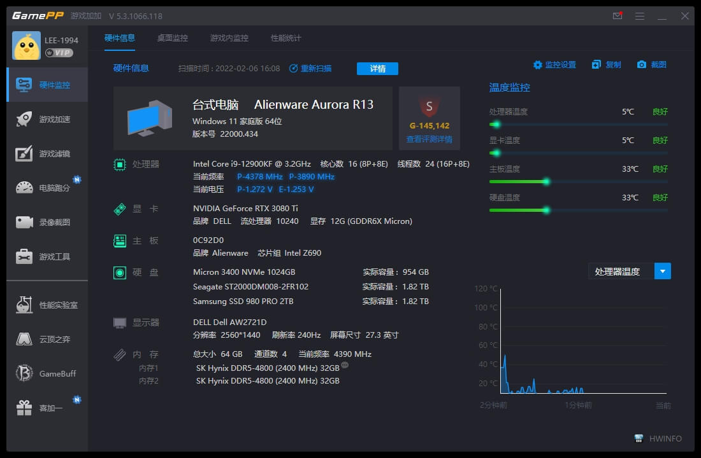
Task: Click the VIP badge under LEE-1994
Action: (59, 53)
